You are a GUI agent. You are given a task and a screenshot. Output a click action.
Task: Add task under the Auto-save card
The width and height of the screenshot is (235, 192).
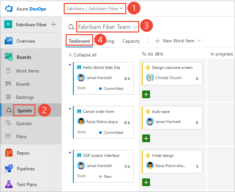146,138
